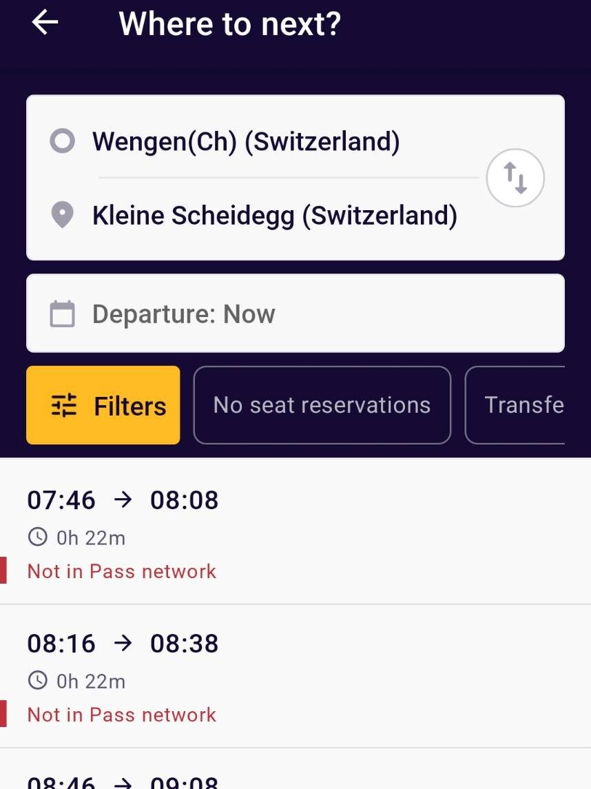Tap the back arrow icon

[45, 23]
